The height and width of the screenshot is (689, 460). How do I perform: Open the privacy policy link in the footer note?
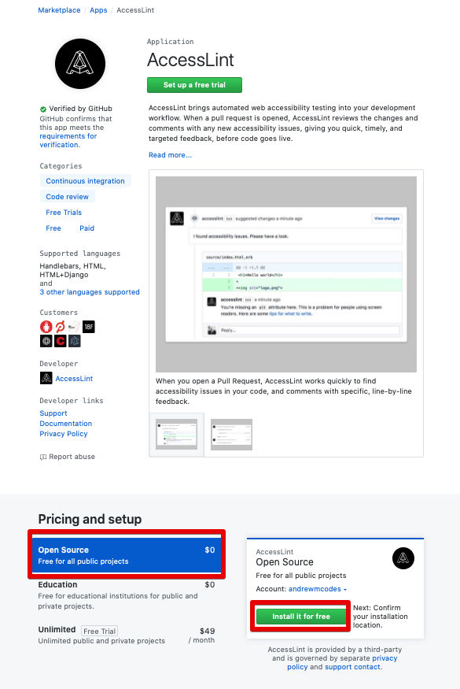point(342,662)
